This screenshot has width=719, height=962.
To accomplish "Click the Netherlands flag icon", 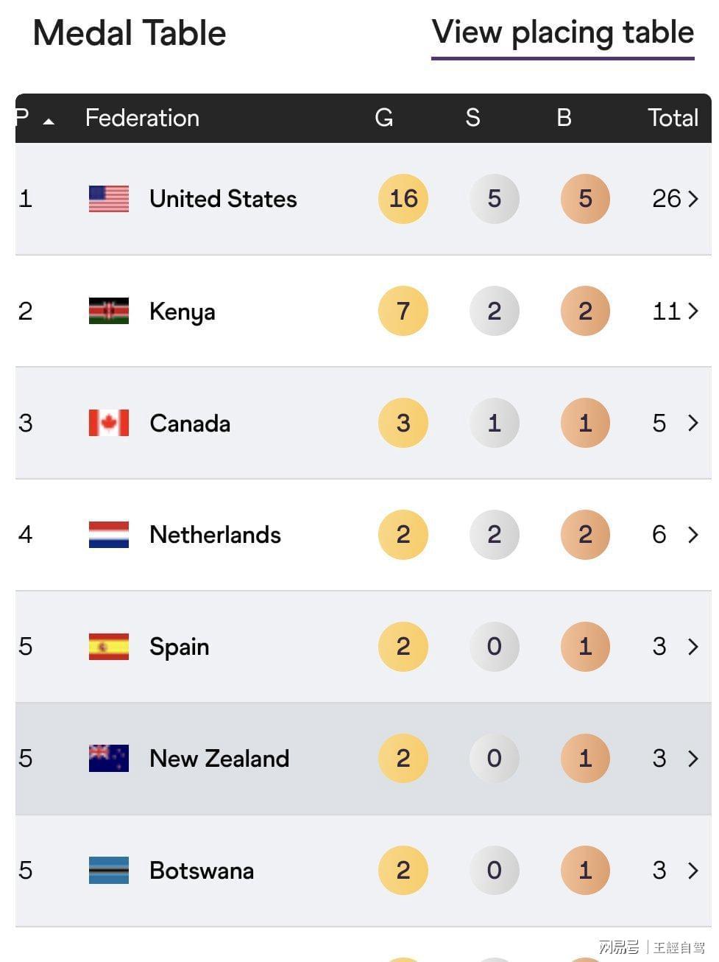I will 108,535.
